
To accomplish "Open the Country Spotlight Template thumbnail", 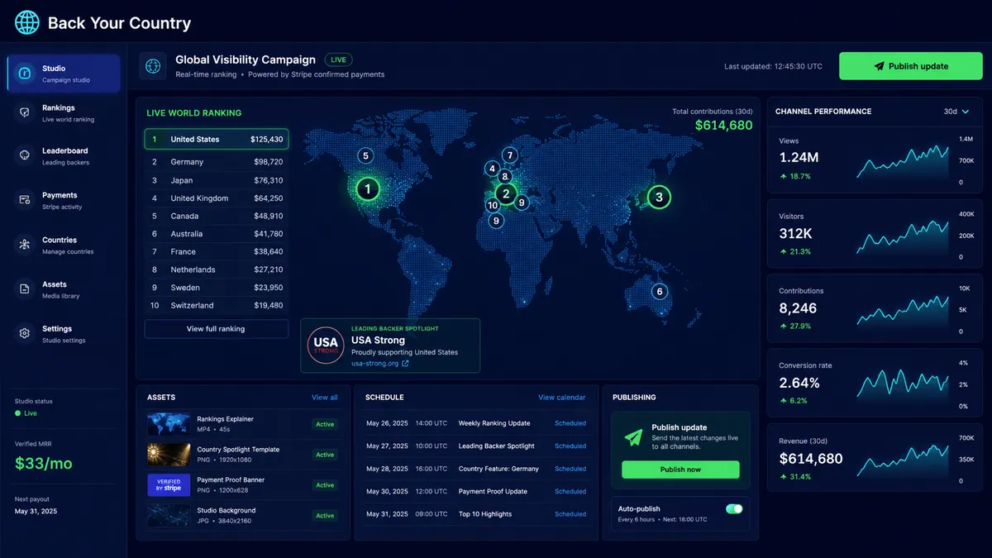I will [x=169, y=455].
